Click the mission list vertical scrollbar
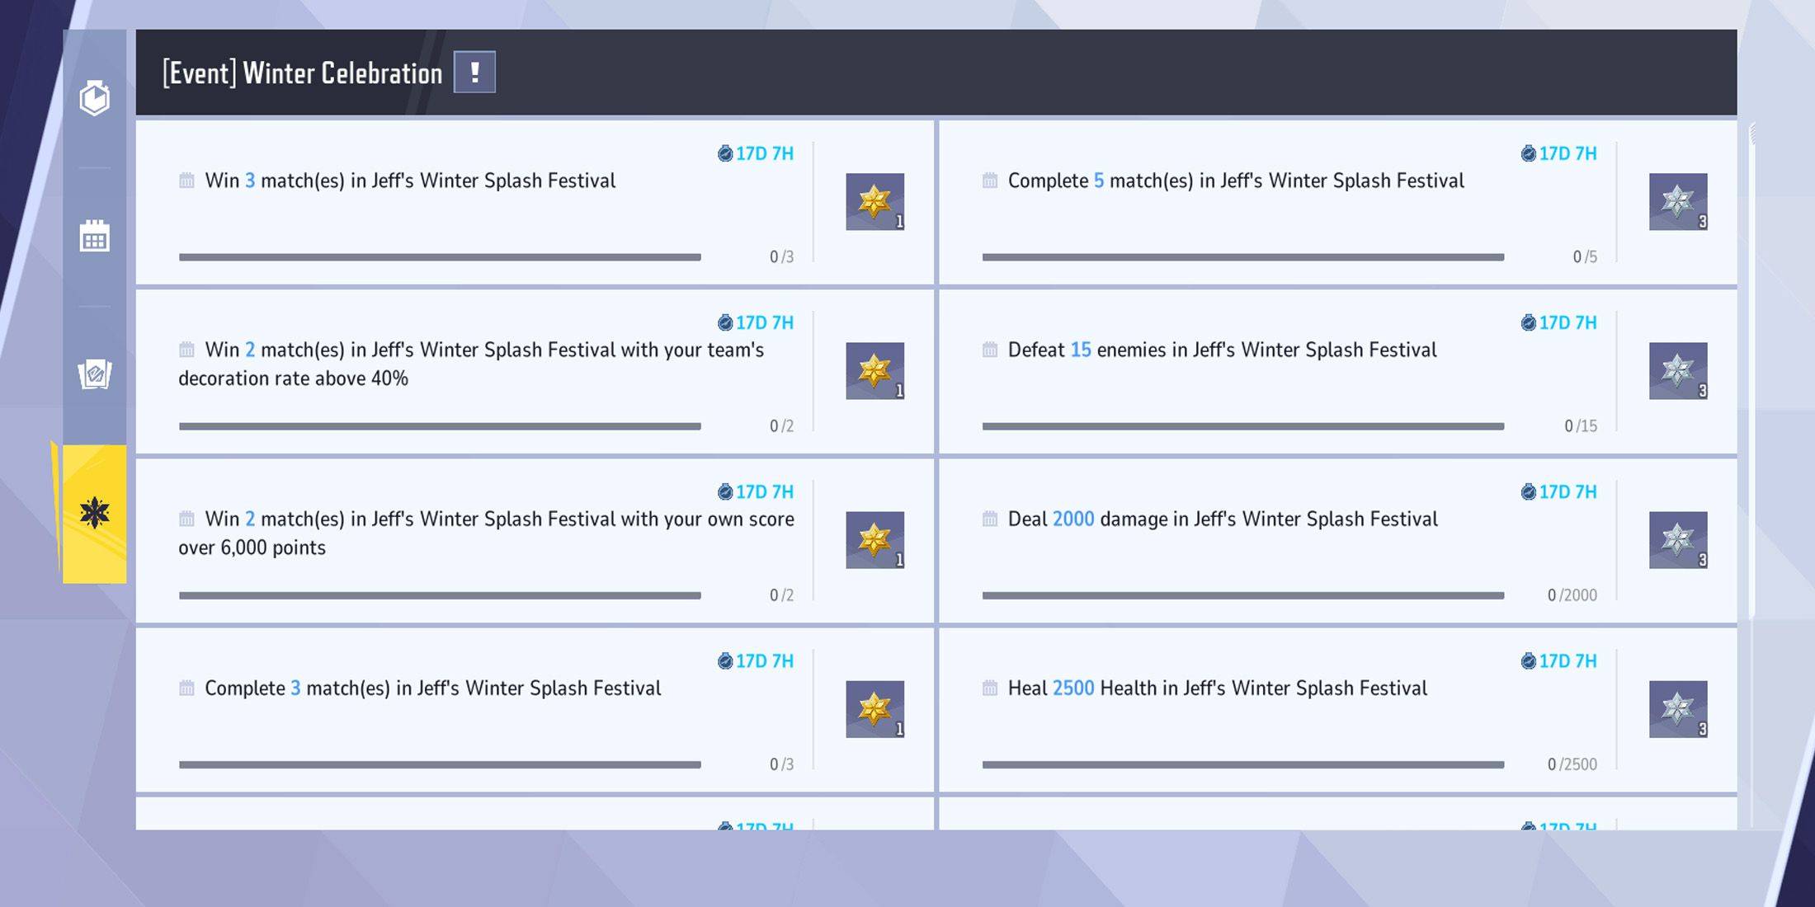The height and width of the screenshot is (907, 1815). [1751, 371]
